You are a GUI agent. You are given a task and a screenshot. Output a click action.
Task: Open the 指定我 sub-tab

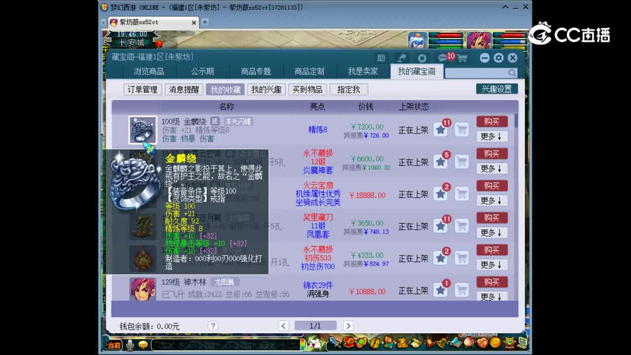pos(349,89)
